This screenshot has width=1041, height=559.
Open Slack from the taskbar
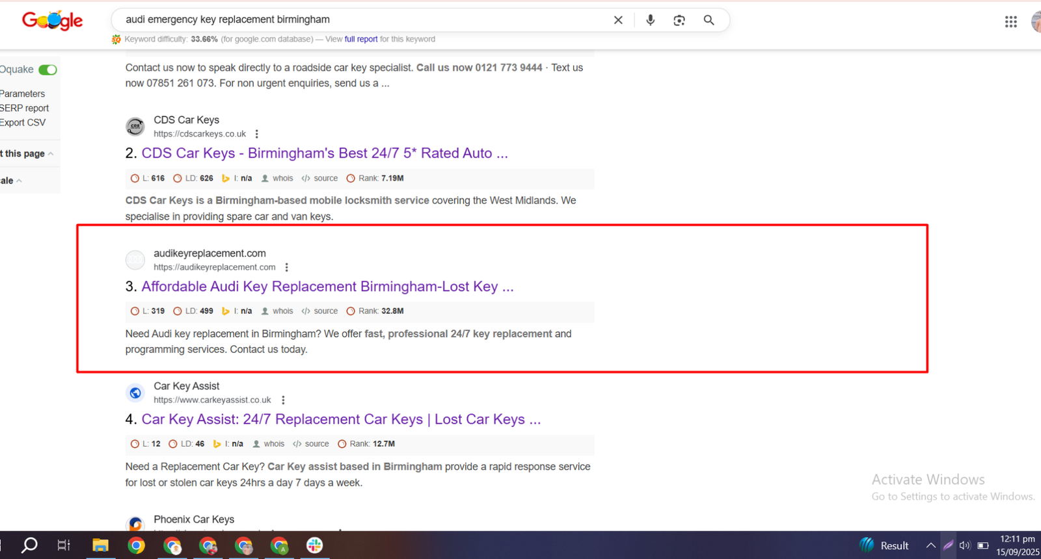[315, 545]
